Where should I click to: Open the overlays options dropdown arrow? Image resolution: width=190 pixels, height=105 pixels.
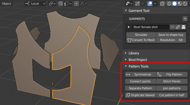point(155,4)
